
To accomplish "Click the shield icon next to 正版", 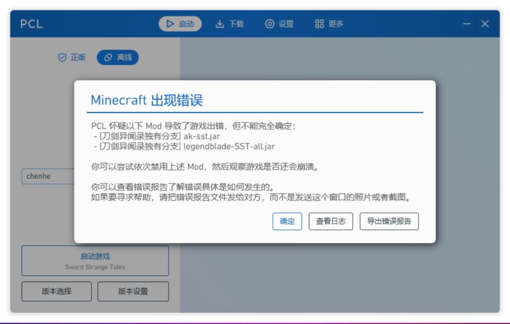I will tap(62, 57).
